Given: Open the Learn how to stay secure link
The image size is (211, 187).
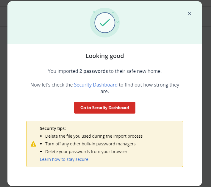Looking at the screenshot, I should point(64,159).
